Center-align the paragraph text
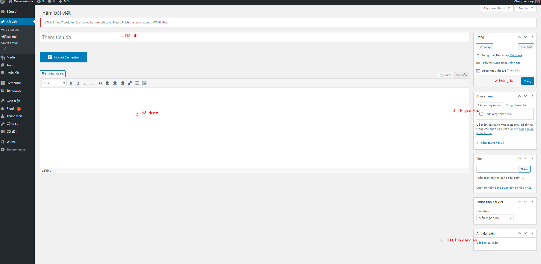541x264 pixels. pos(115,83)
